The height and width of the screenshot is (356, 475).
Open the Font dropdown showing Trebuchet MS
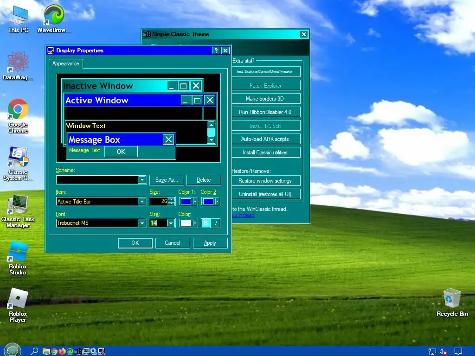(142, 223)
